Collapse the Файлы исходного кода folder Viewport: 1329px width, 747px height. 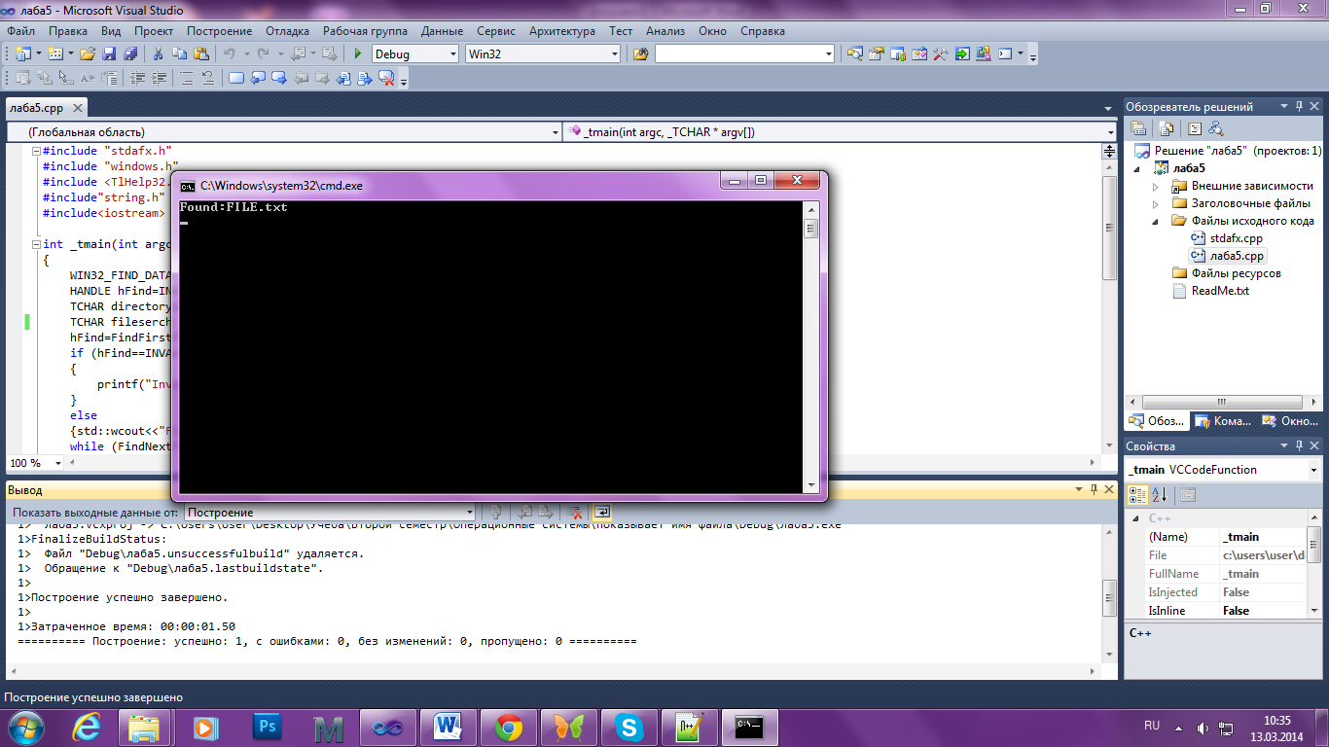(x=1156, y=221)
